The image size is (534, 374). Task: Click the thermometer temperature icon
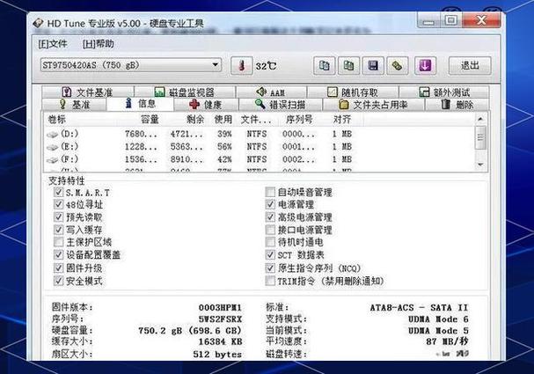[x=241, y=65]
